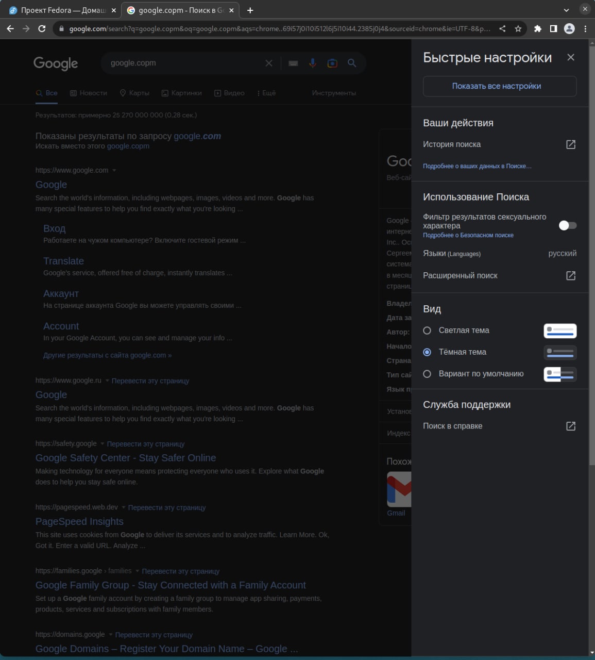Click Показать все настройки button
The width and height of the screenshot is (595, 660).
pos(500,86)
